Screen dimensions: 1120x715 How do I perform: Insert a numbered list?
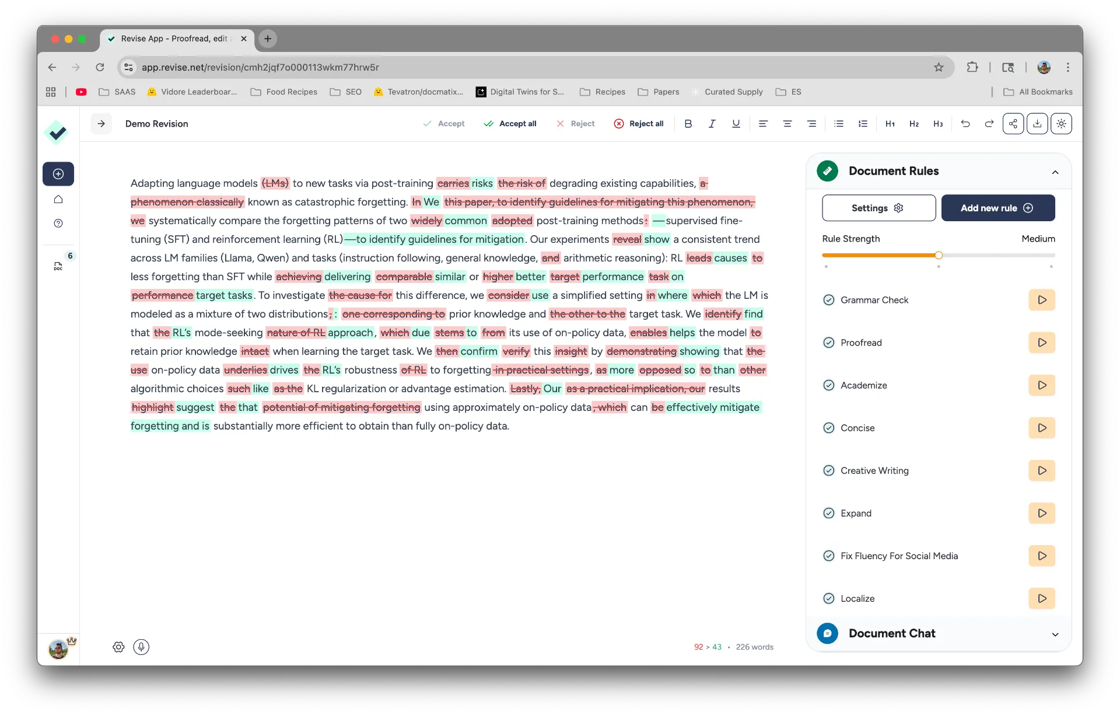click(x=863, y=124)
